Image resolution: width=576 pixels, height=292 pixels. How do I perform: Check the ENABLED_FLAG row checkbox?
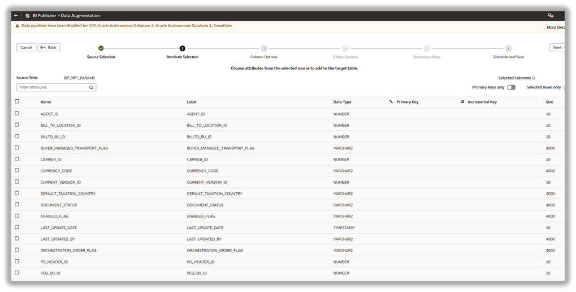point(17,215)
